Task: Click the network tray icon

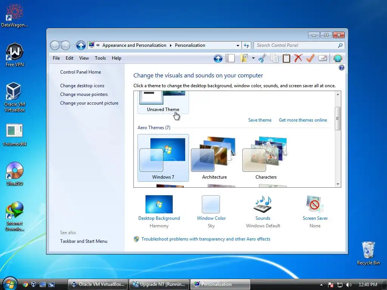Action: tap(340, 285)
